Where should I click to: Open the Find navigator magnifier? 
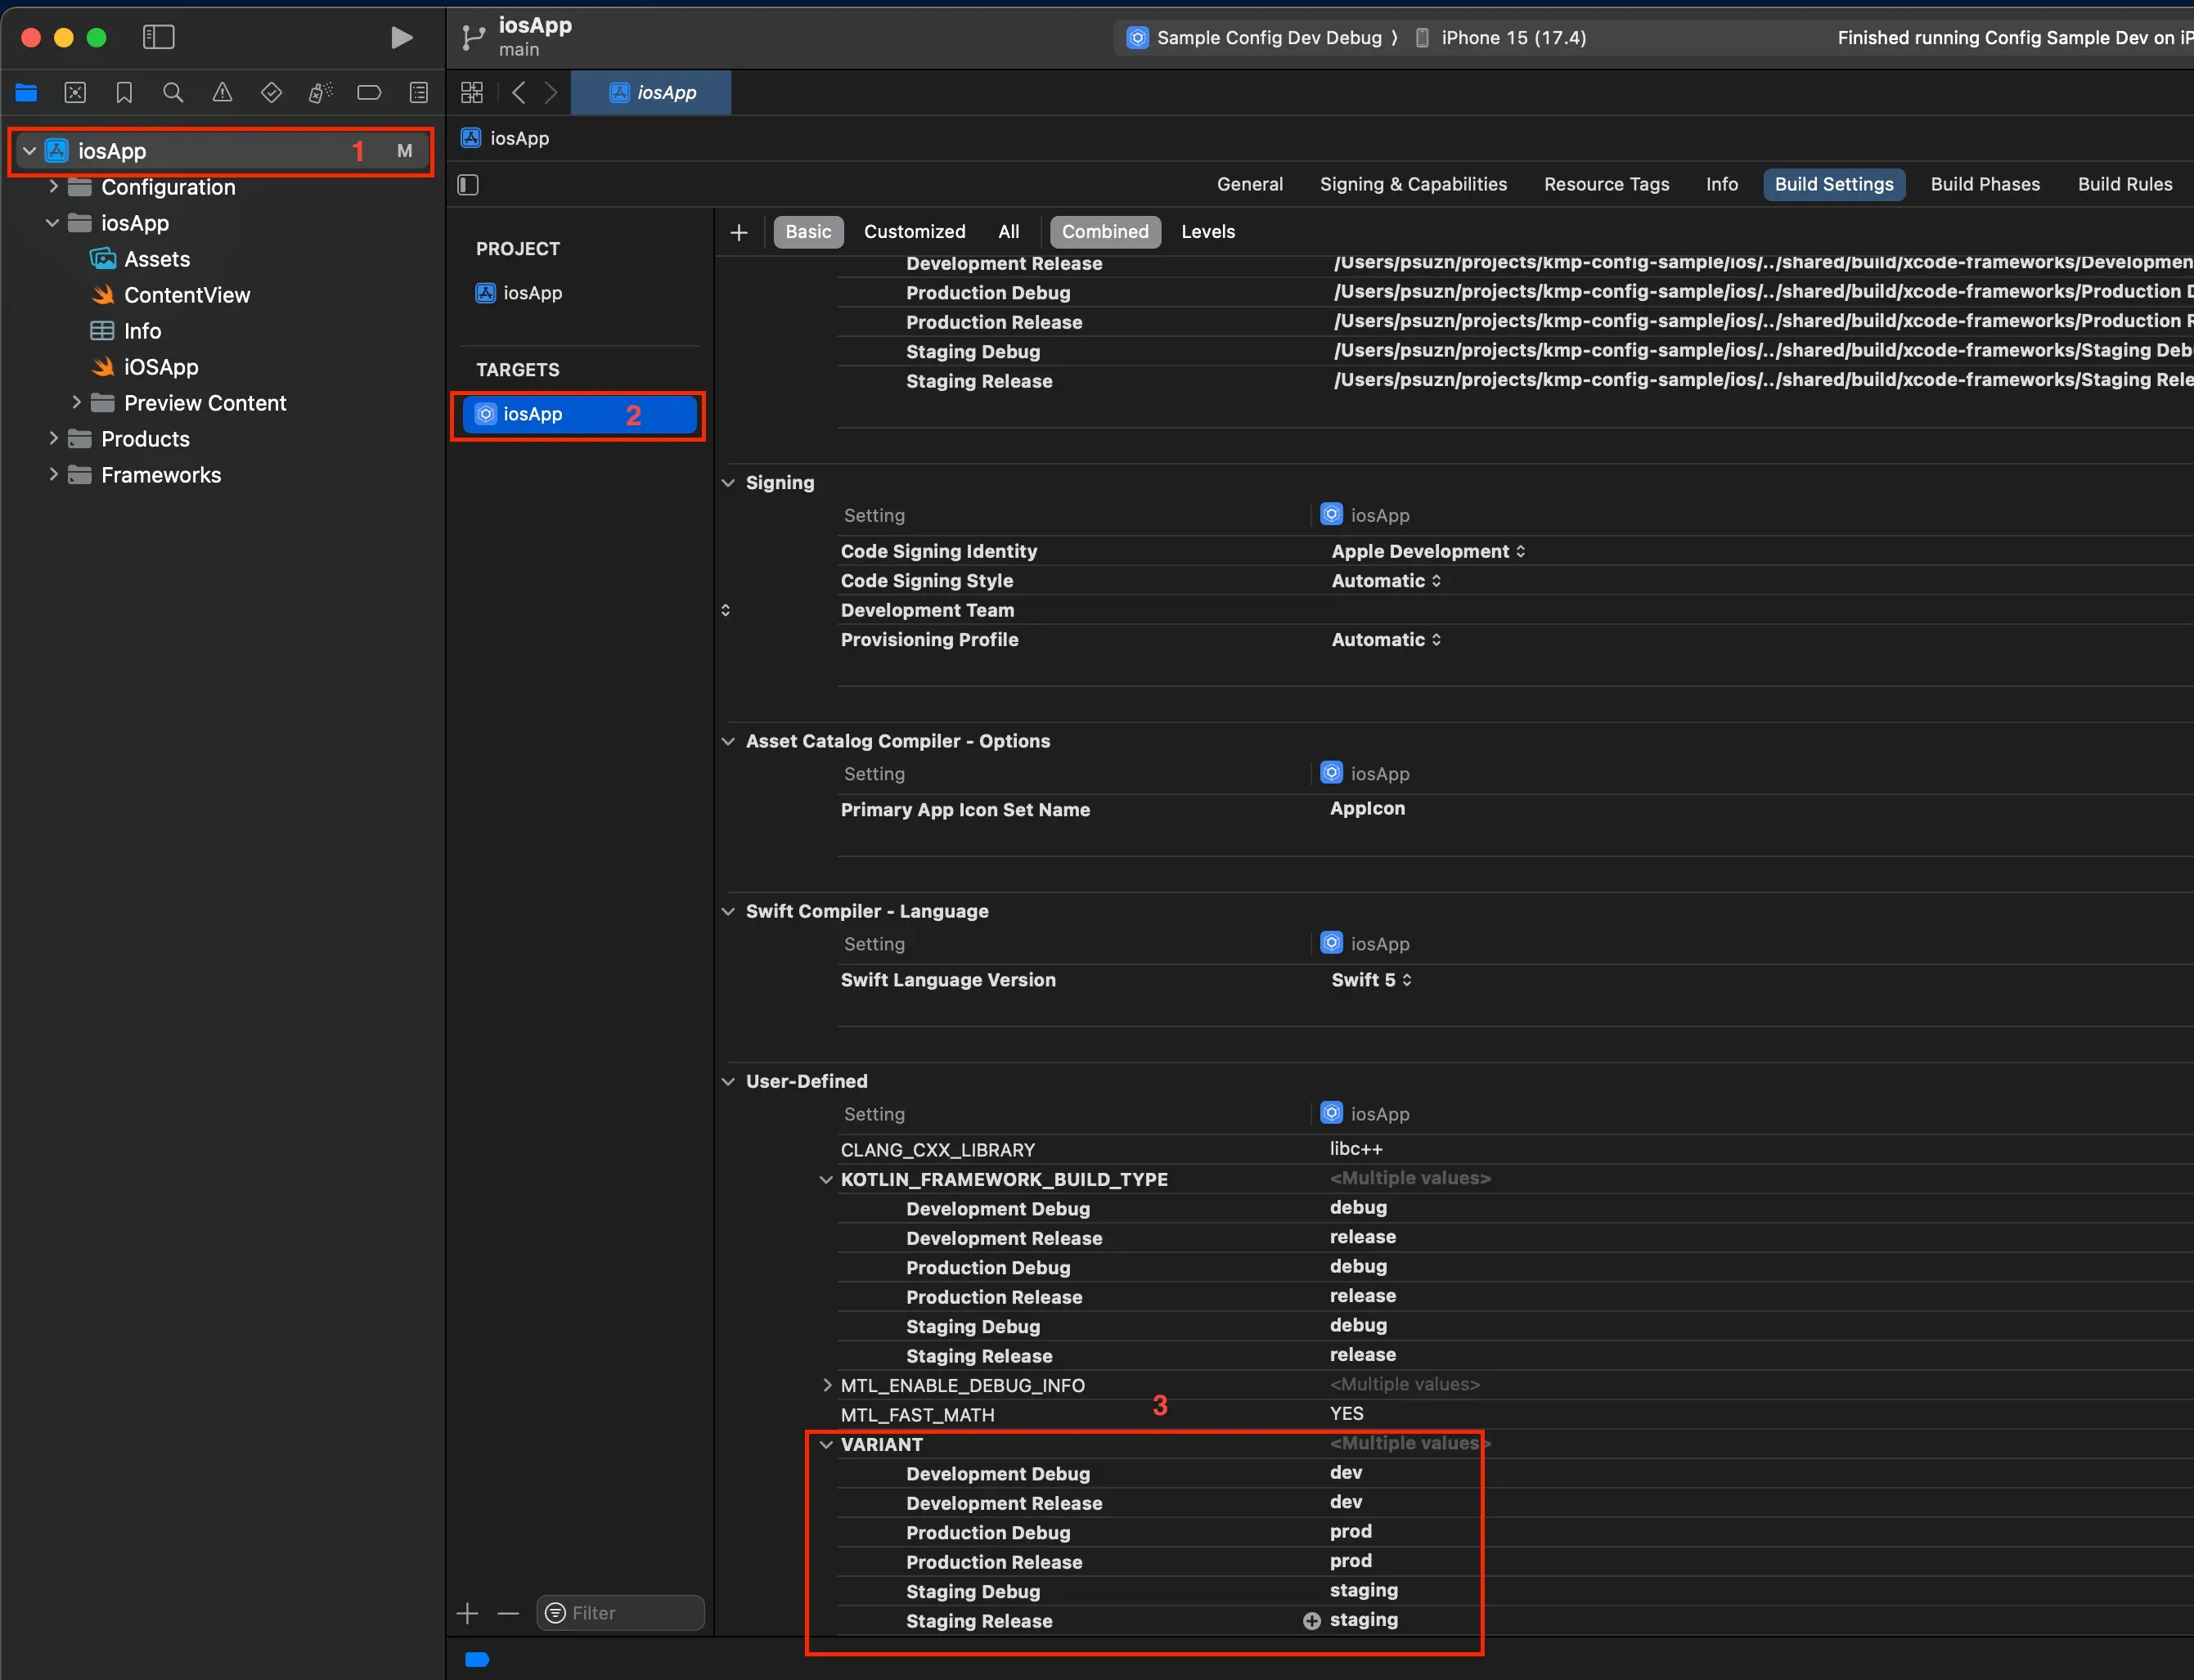pos(173,93)
